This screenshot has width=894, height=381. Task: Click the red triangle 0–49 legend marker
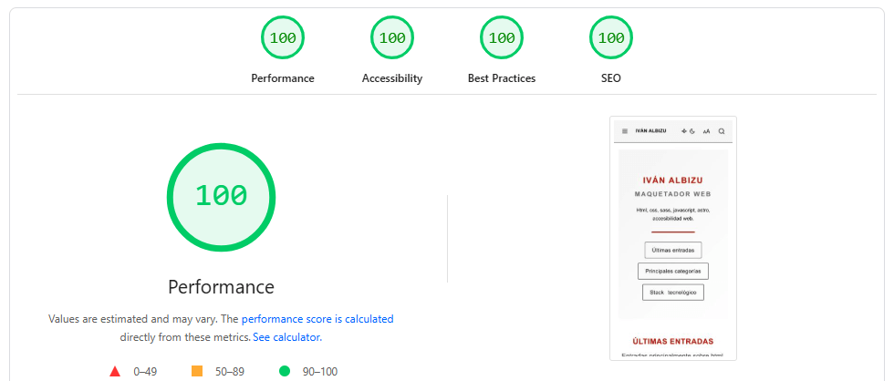pyautogui.click(x=115, y=371)
